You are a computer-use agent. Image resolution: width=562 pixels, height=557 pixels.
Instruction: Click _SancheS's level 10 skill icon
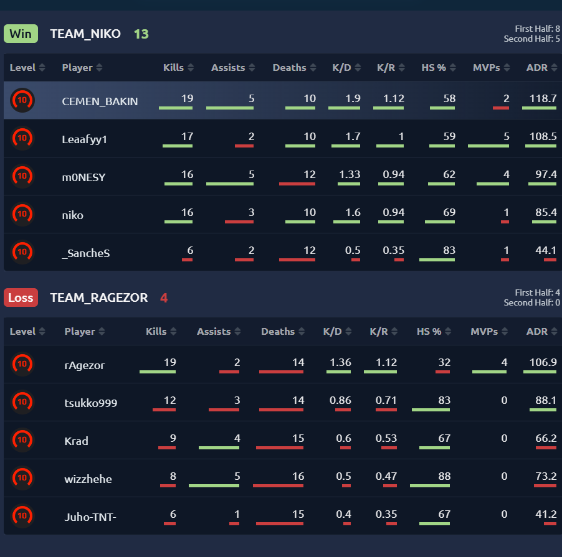click(x=22, y=252)
